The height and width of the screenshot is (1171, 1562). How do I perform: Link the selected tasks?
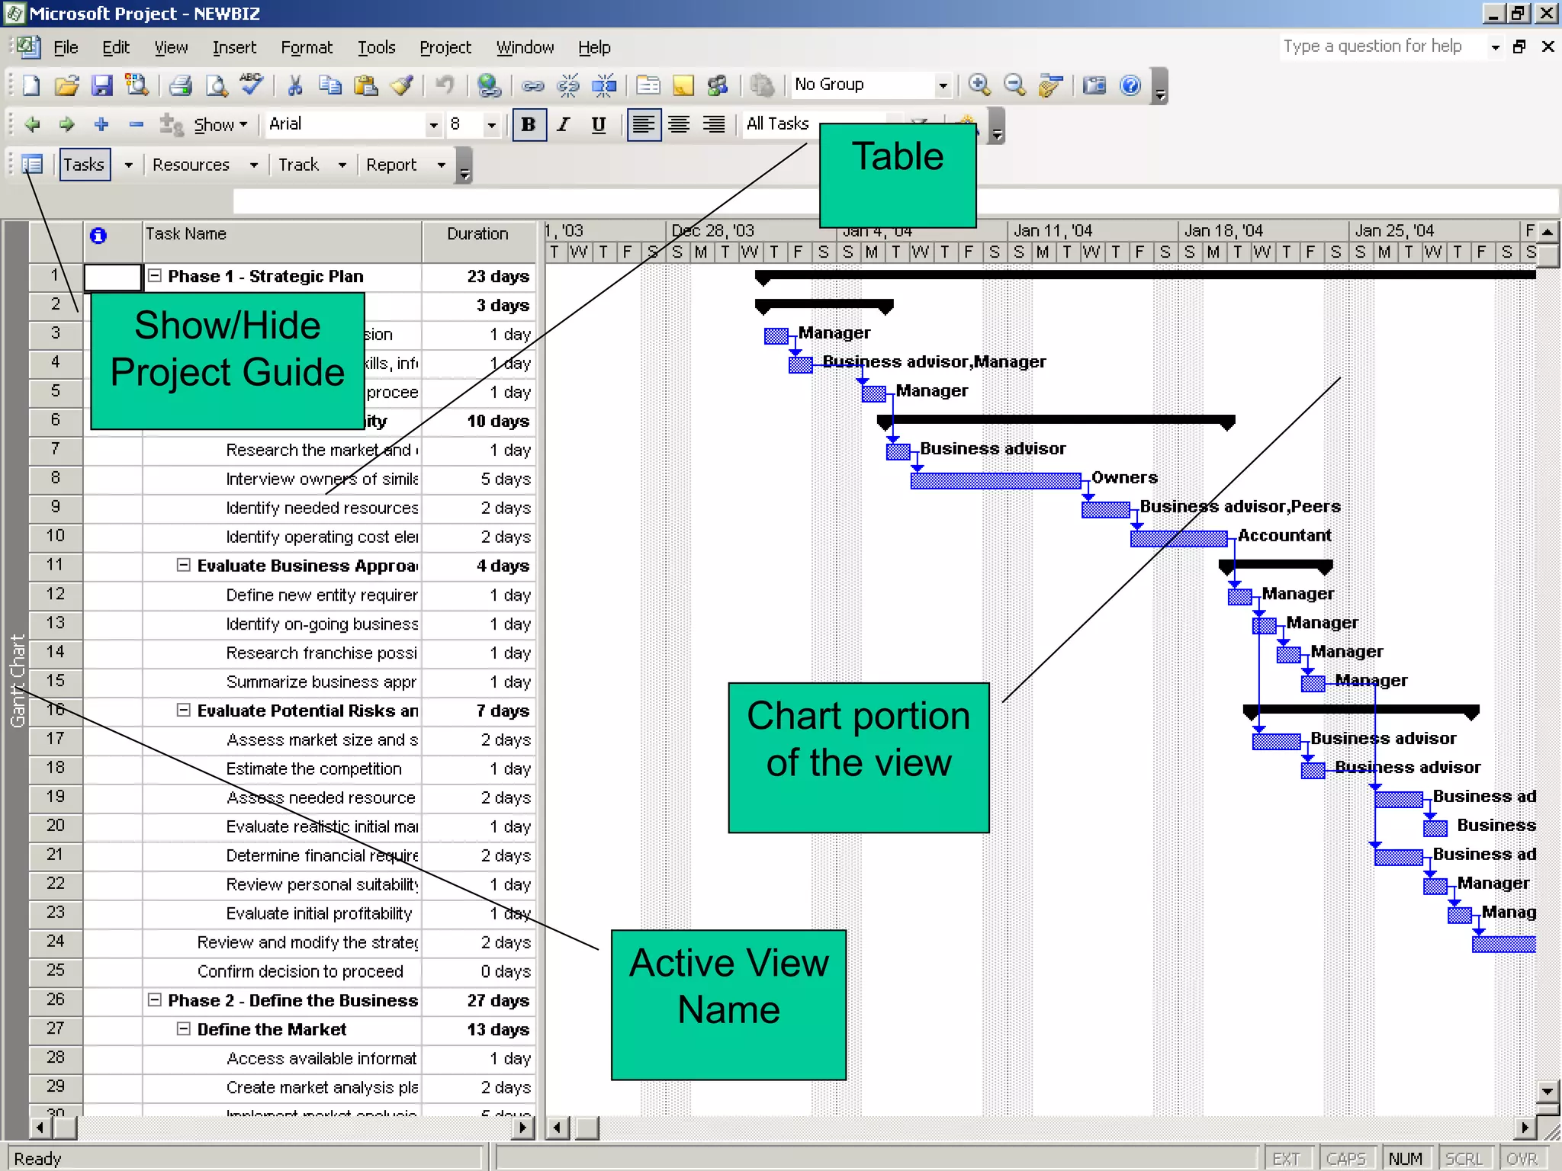click(x=532, y=85)
